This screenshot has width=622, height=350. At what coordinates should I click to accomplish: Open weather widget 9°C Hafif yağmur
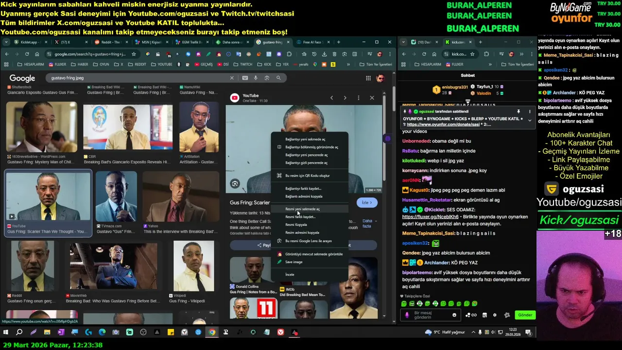pyautogui.click(x=445, y=332)
